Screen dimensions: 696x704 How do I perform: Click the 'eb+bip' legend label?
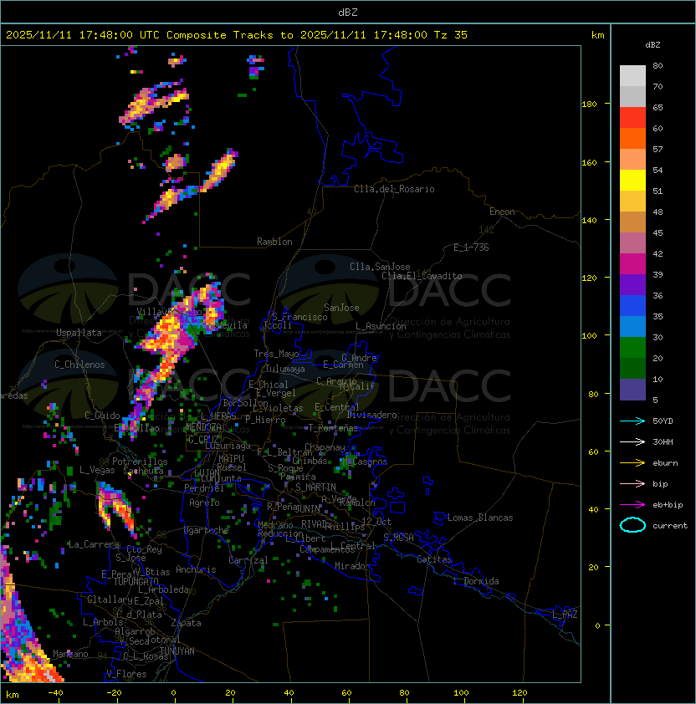click(x=668, y=505)
